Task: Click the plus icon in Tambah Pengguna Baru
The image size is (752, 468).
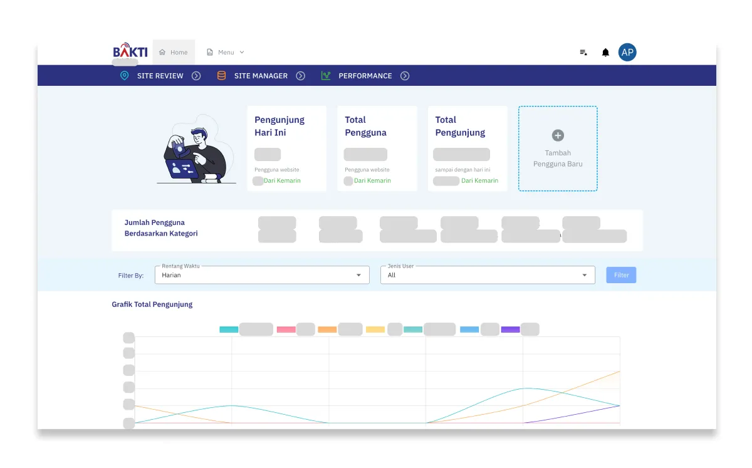Action: click(558, 135)
